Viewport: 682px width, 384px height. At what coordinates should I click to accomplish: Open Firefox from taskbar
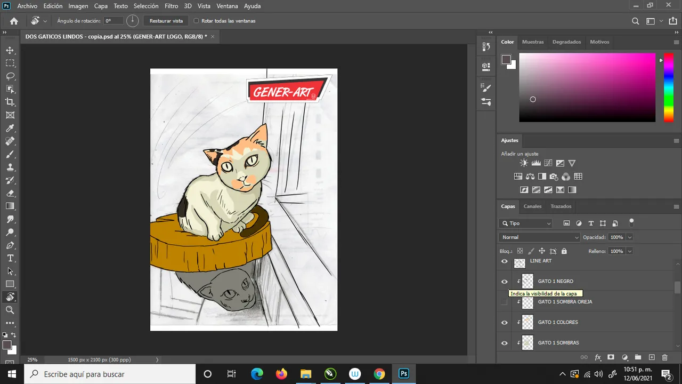coord(281,374)
